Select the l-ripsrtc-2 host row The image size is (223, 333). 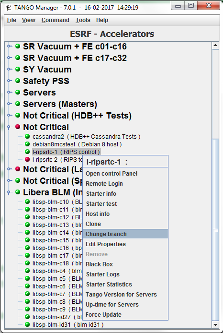57,159
